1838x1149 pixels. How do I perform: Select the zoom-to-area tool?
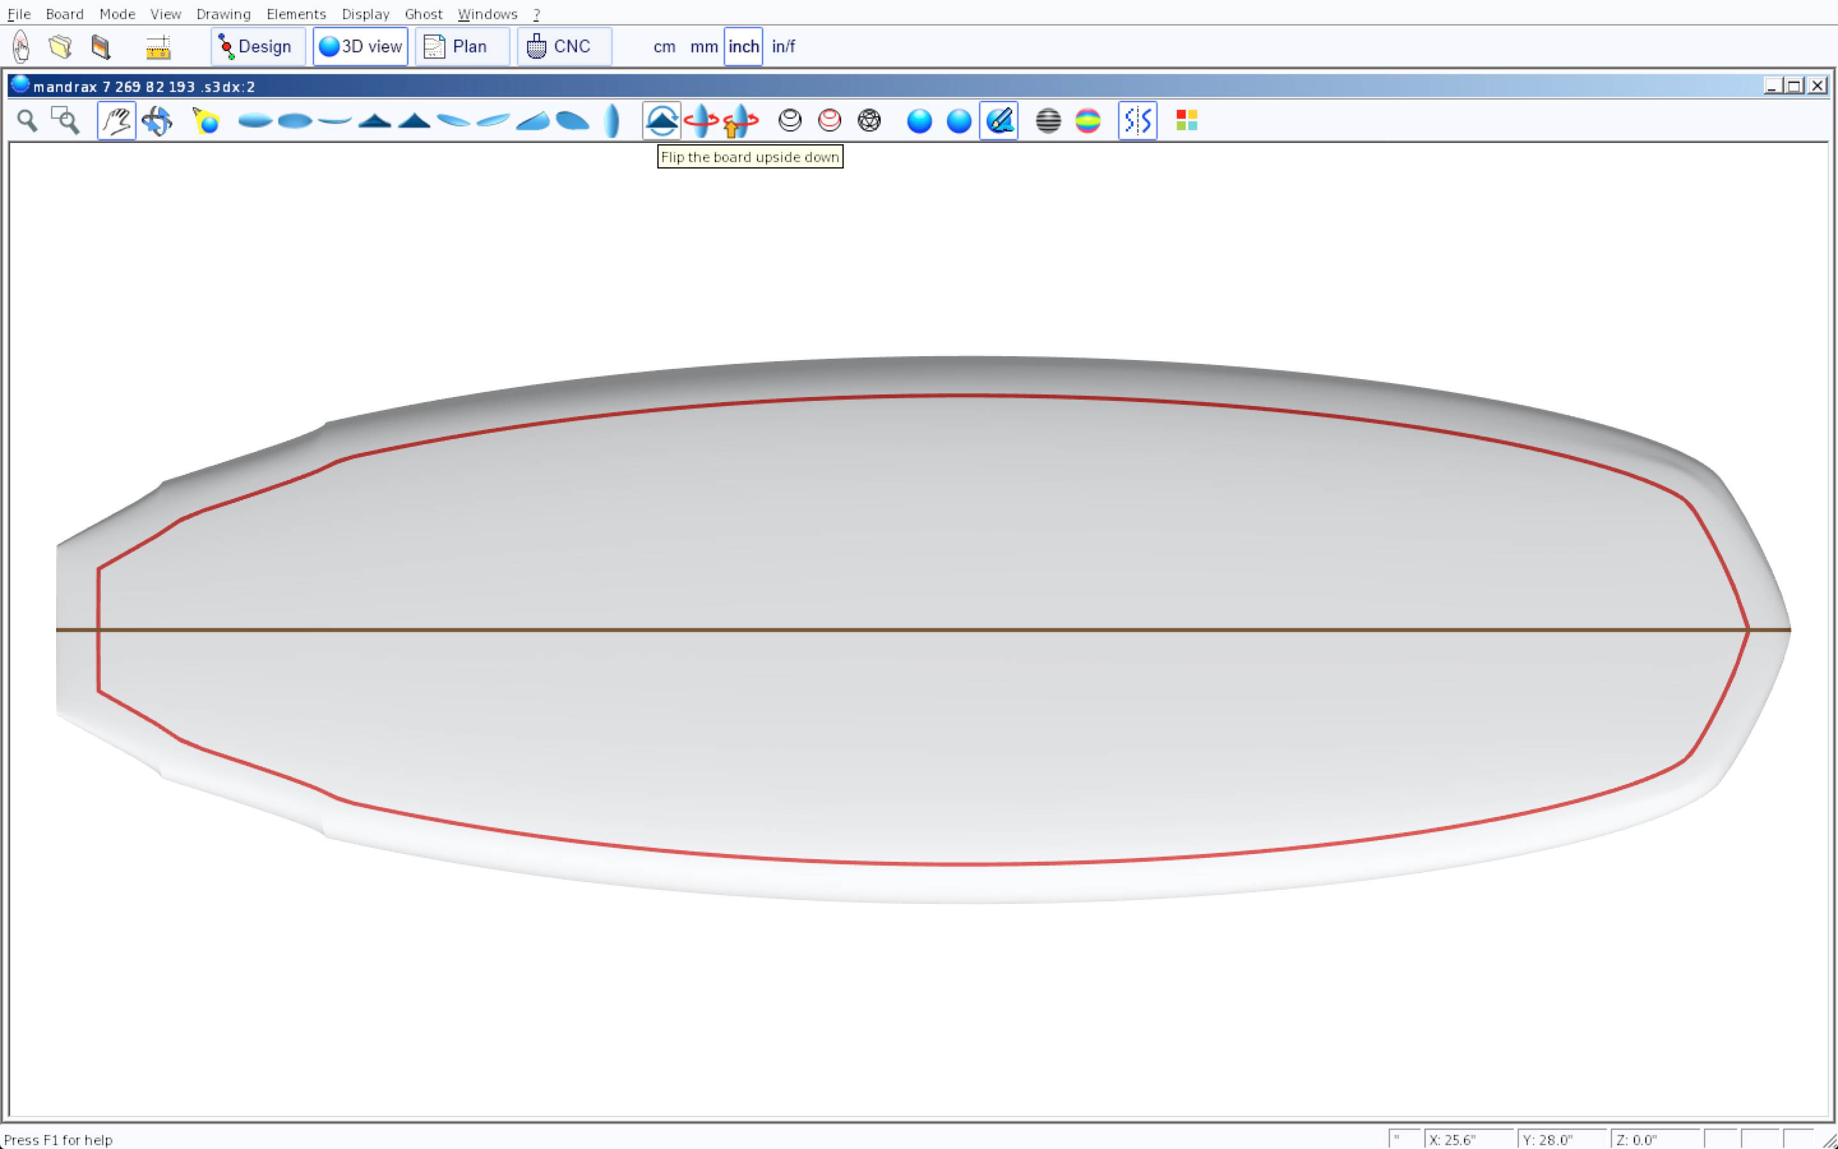click(65, 121)
